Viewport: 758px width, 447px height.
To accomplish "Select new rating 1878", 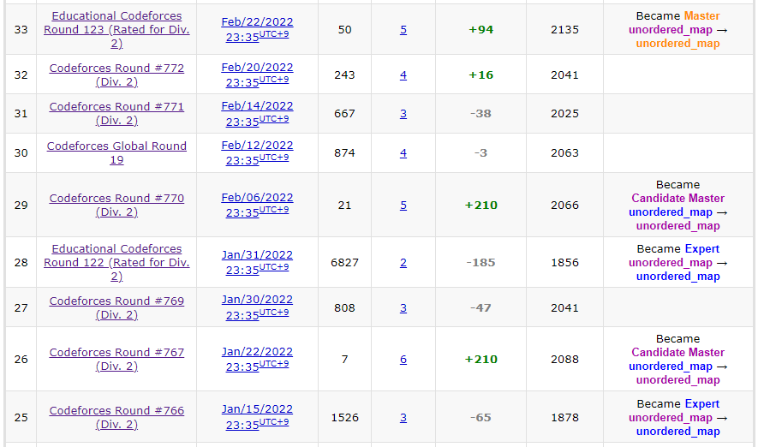I will click(x=564, y=418).
